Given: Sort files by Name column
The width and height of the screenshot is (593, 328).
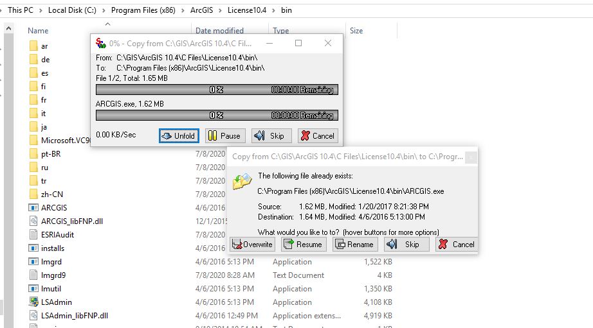Looking at the screenshot, I should click(x=38, y=31).
